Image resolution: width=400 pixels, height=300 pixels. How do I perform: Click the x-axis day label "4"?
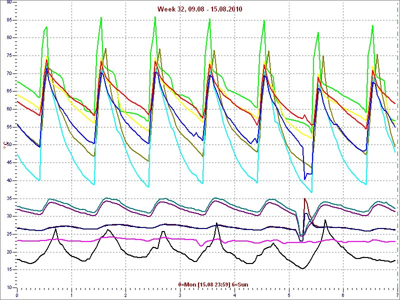click(234, 295)
